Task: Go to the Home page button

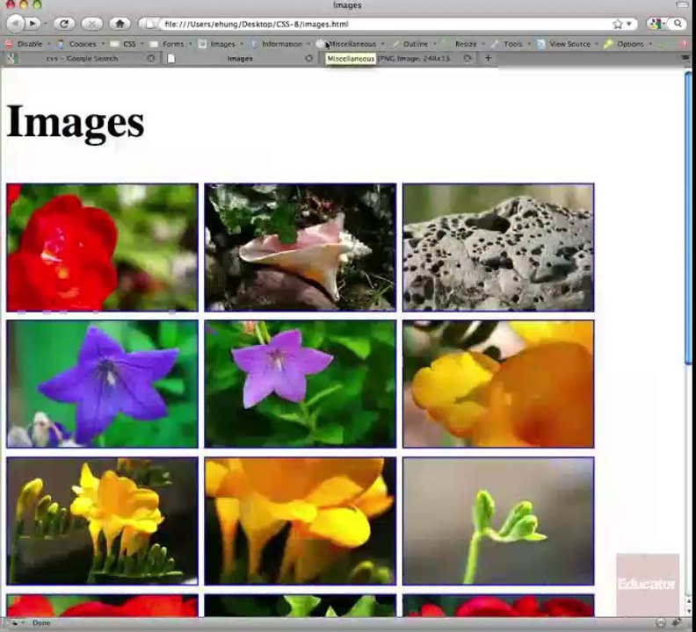Action: (120, 24)
